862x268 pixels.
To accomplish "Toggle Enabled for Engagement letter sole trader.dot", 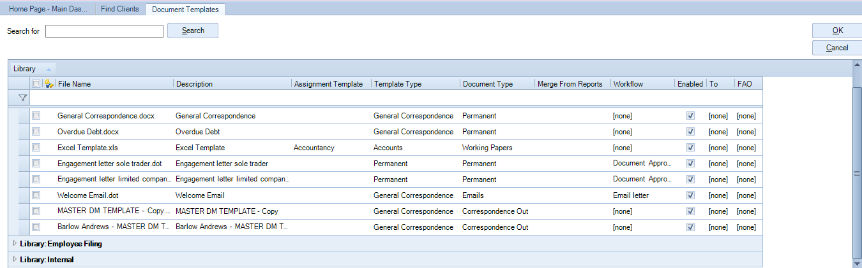I will pyautogui.click(x=690, y=164).
